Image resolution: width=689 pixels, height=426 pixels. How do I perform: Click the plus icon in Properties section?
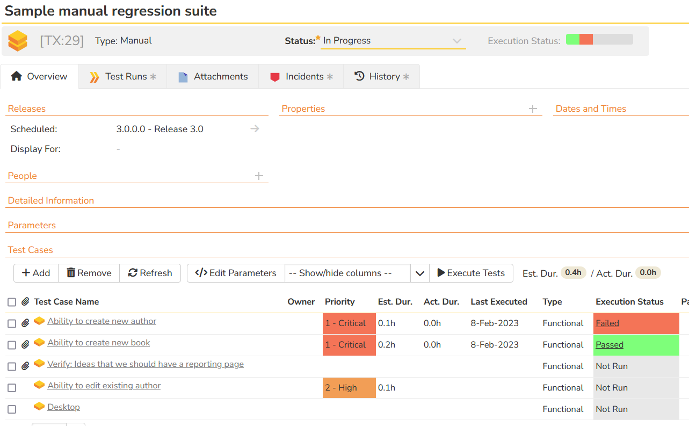pyautogui.click(x=532, y=109)
